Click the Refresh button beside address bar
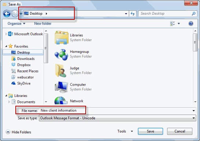The image size is (200, 141). (133, 14)
